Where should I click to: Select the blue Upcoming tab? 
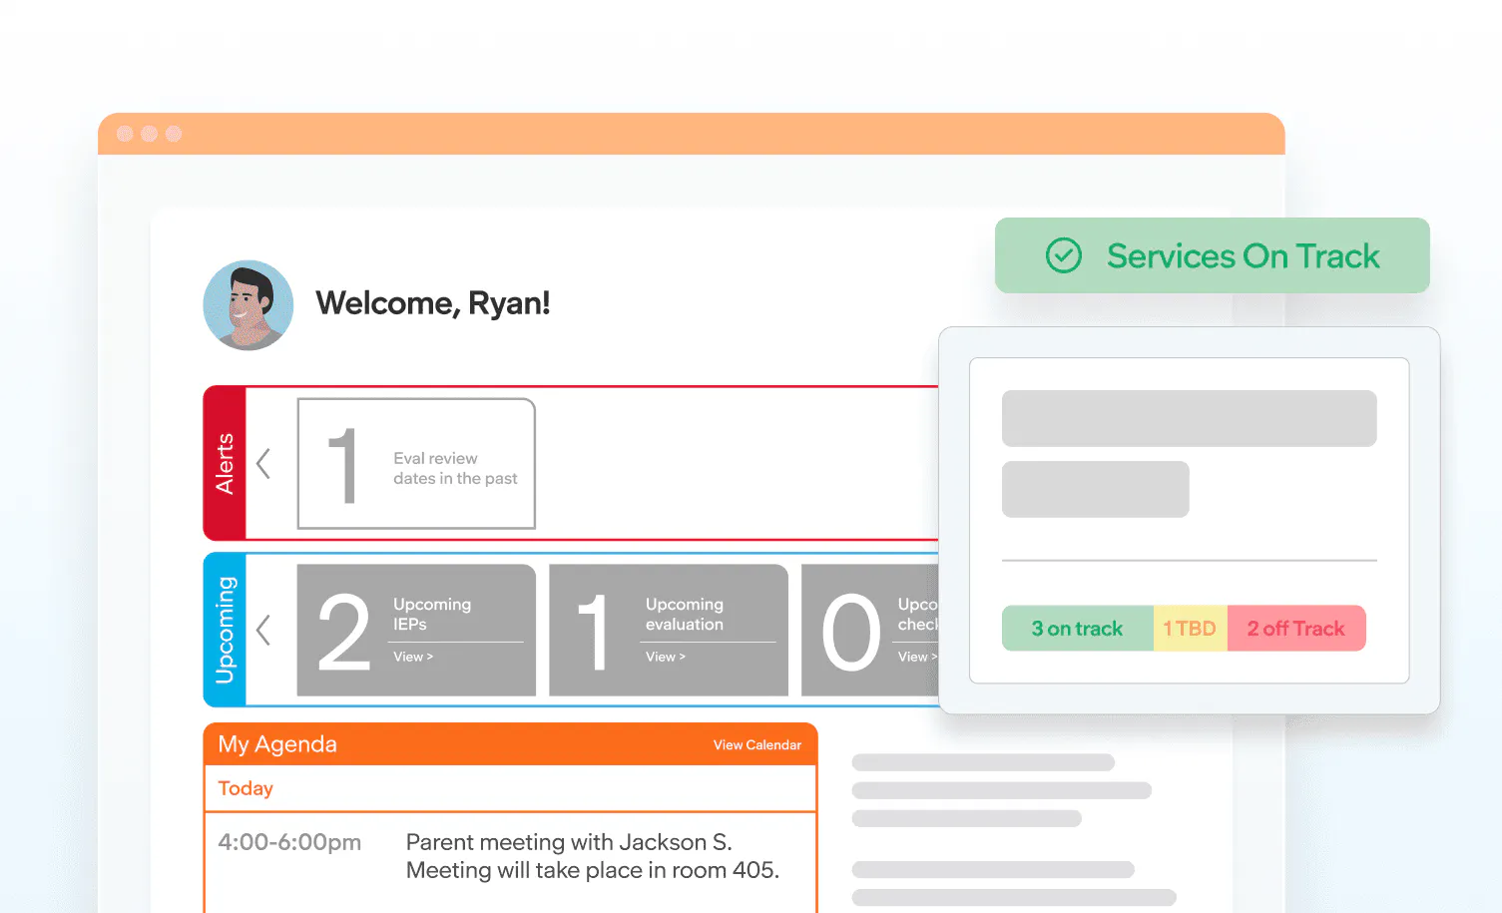[225, 630]
